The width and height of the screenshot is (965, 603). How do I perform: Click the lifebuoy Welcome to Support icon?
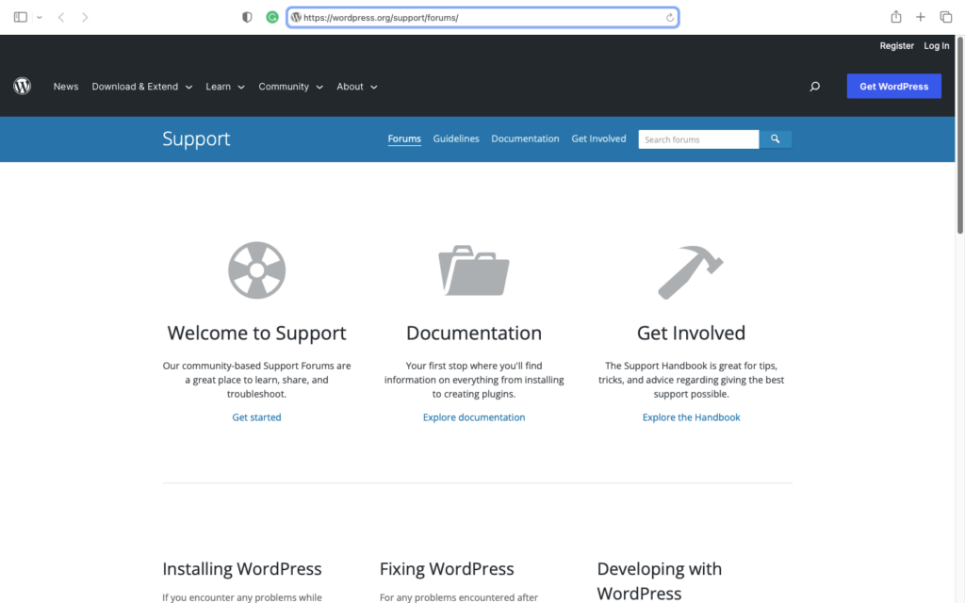click(256, 270)
